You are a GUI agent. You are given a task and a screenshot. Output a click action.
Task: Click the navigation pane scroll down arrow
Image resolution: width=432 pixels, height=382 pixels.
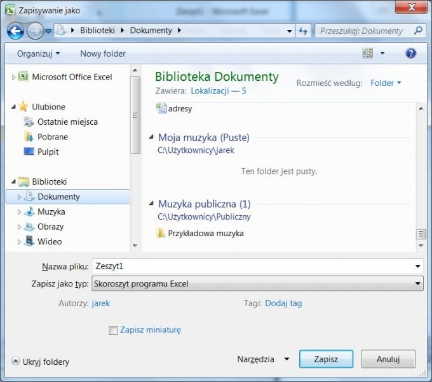click(135, 245)
